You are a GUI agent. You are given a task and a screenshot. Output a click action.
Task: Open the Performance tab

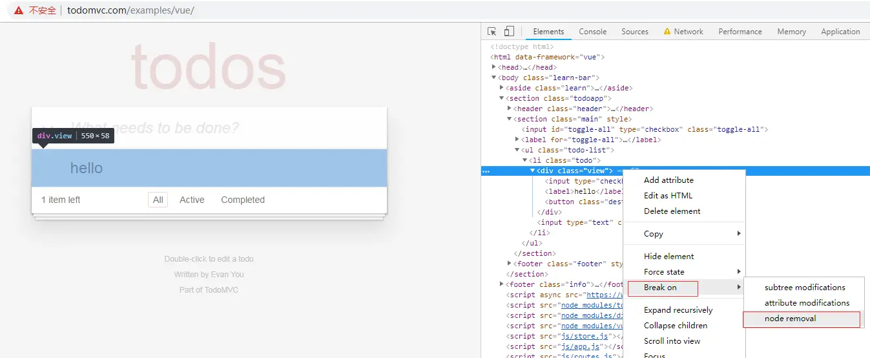click(x=740, y=31)
